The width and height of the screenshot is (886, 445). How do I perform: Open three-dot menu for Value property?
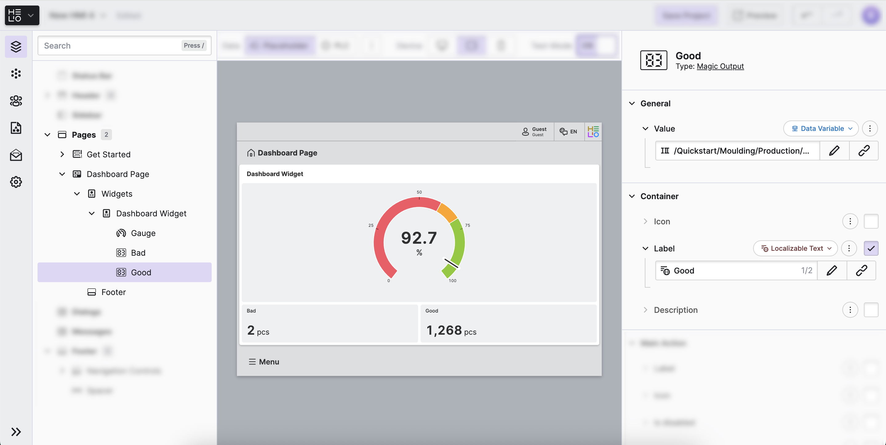[x=870, y=128]
